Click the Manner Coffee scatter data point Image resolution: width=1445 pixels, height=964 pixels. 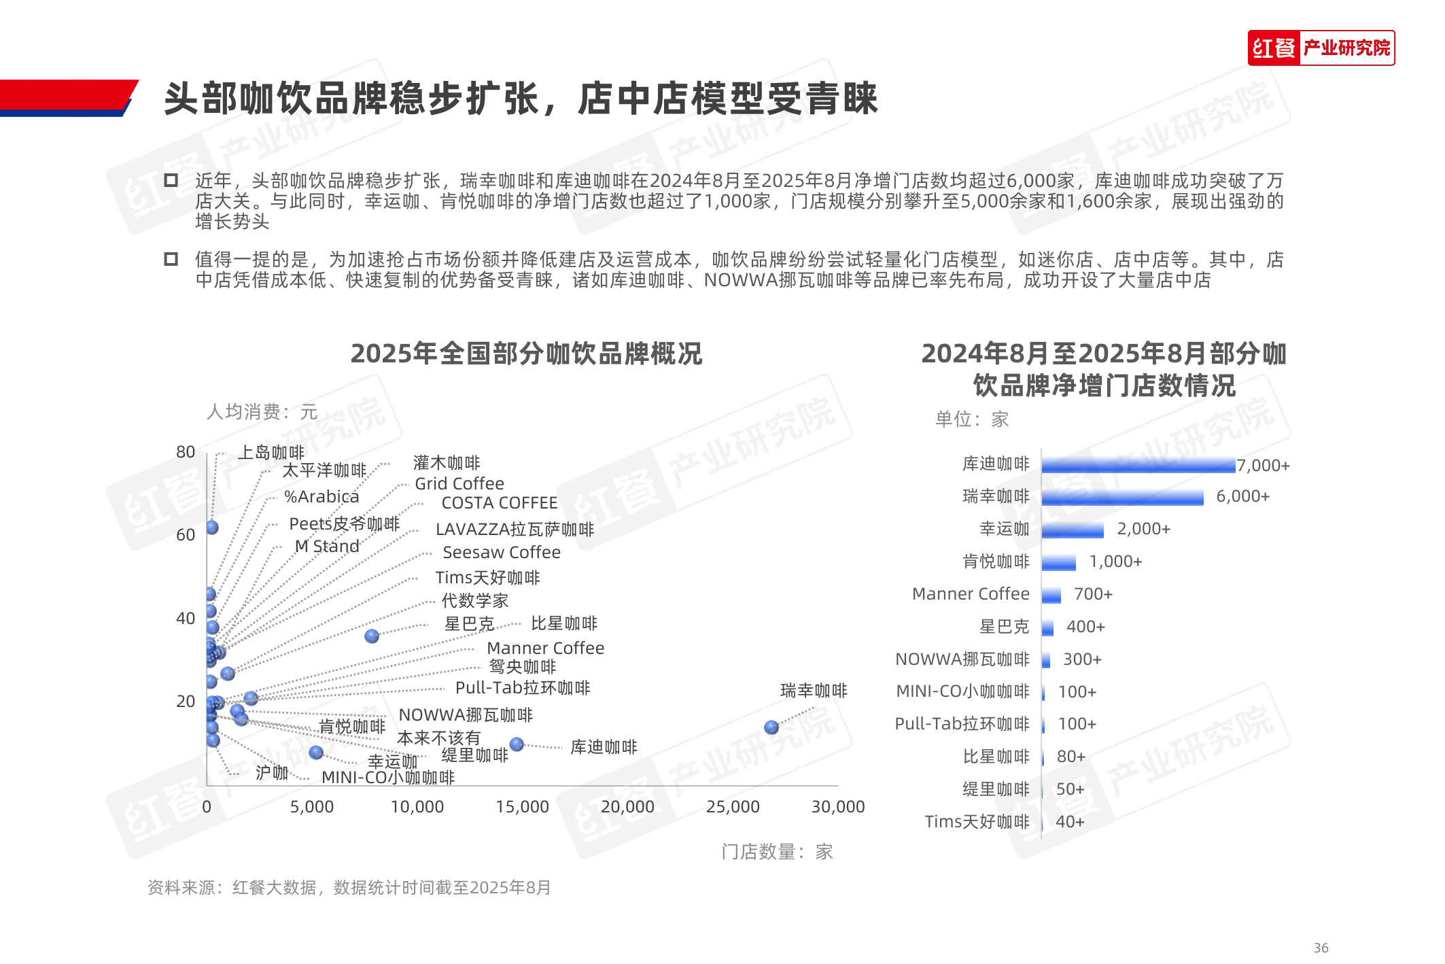pos(251,698)
